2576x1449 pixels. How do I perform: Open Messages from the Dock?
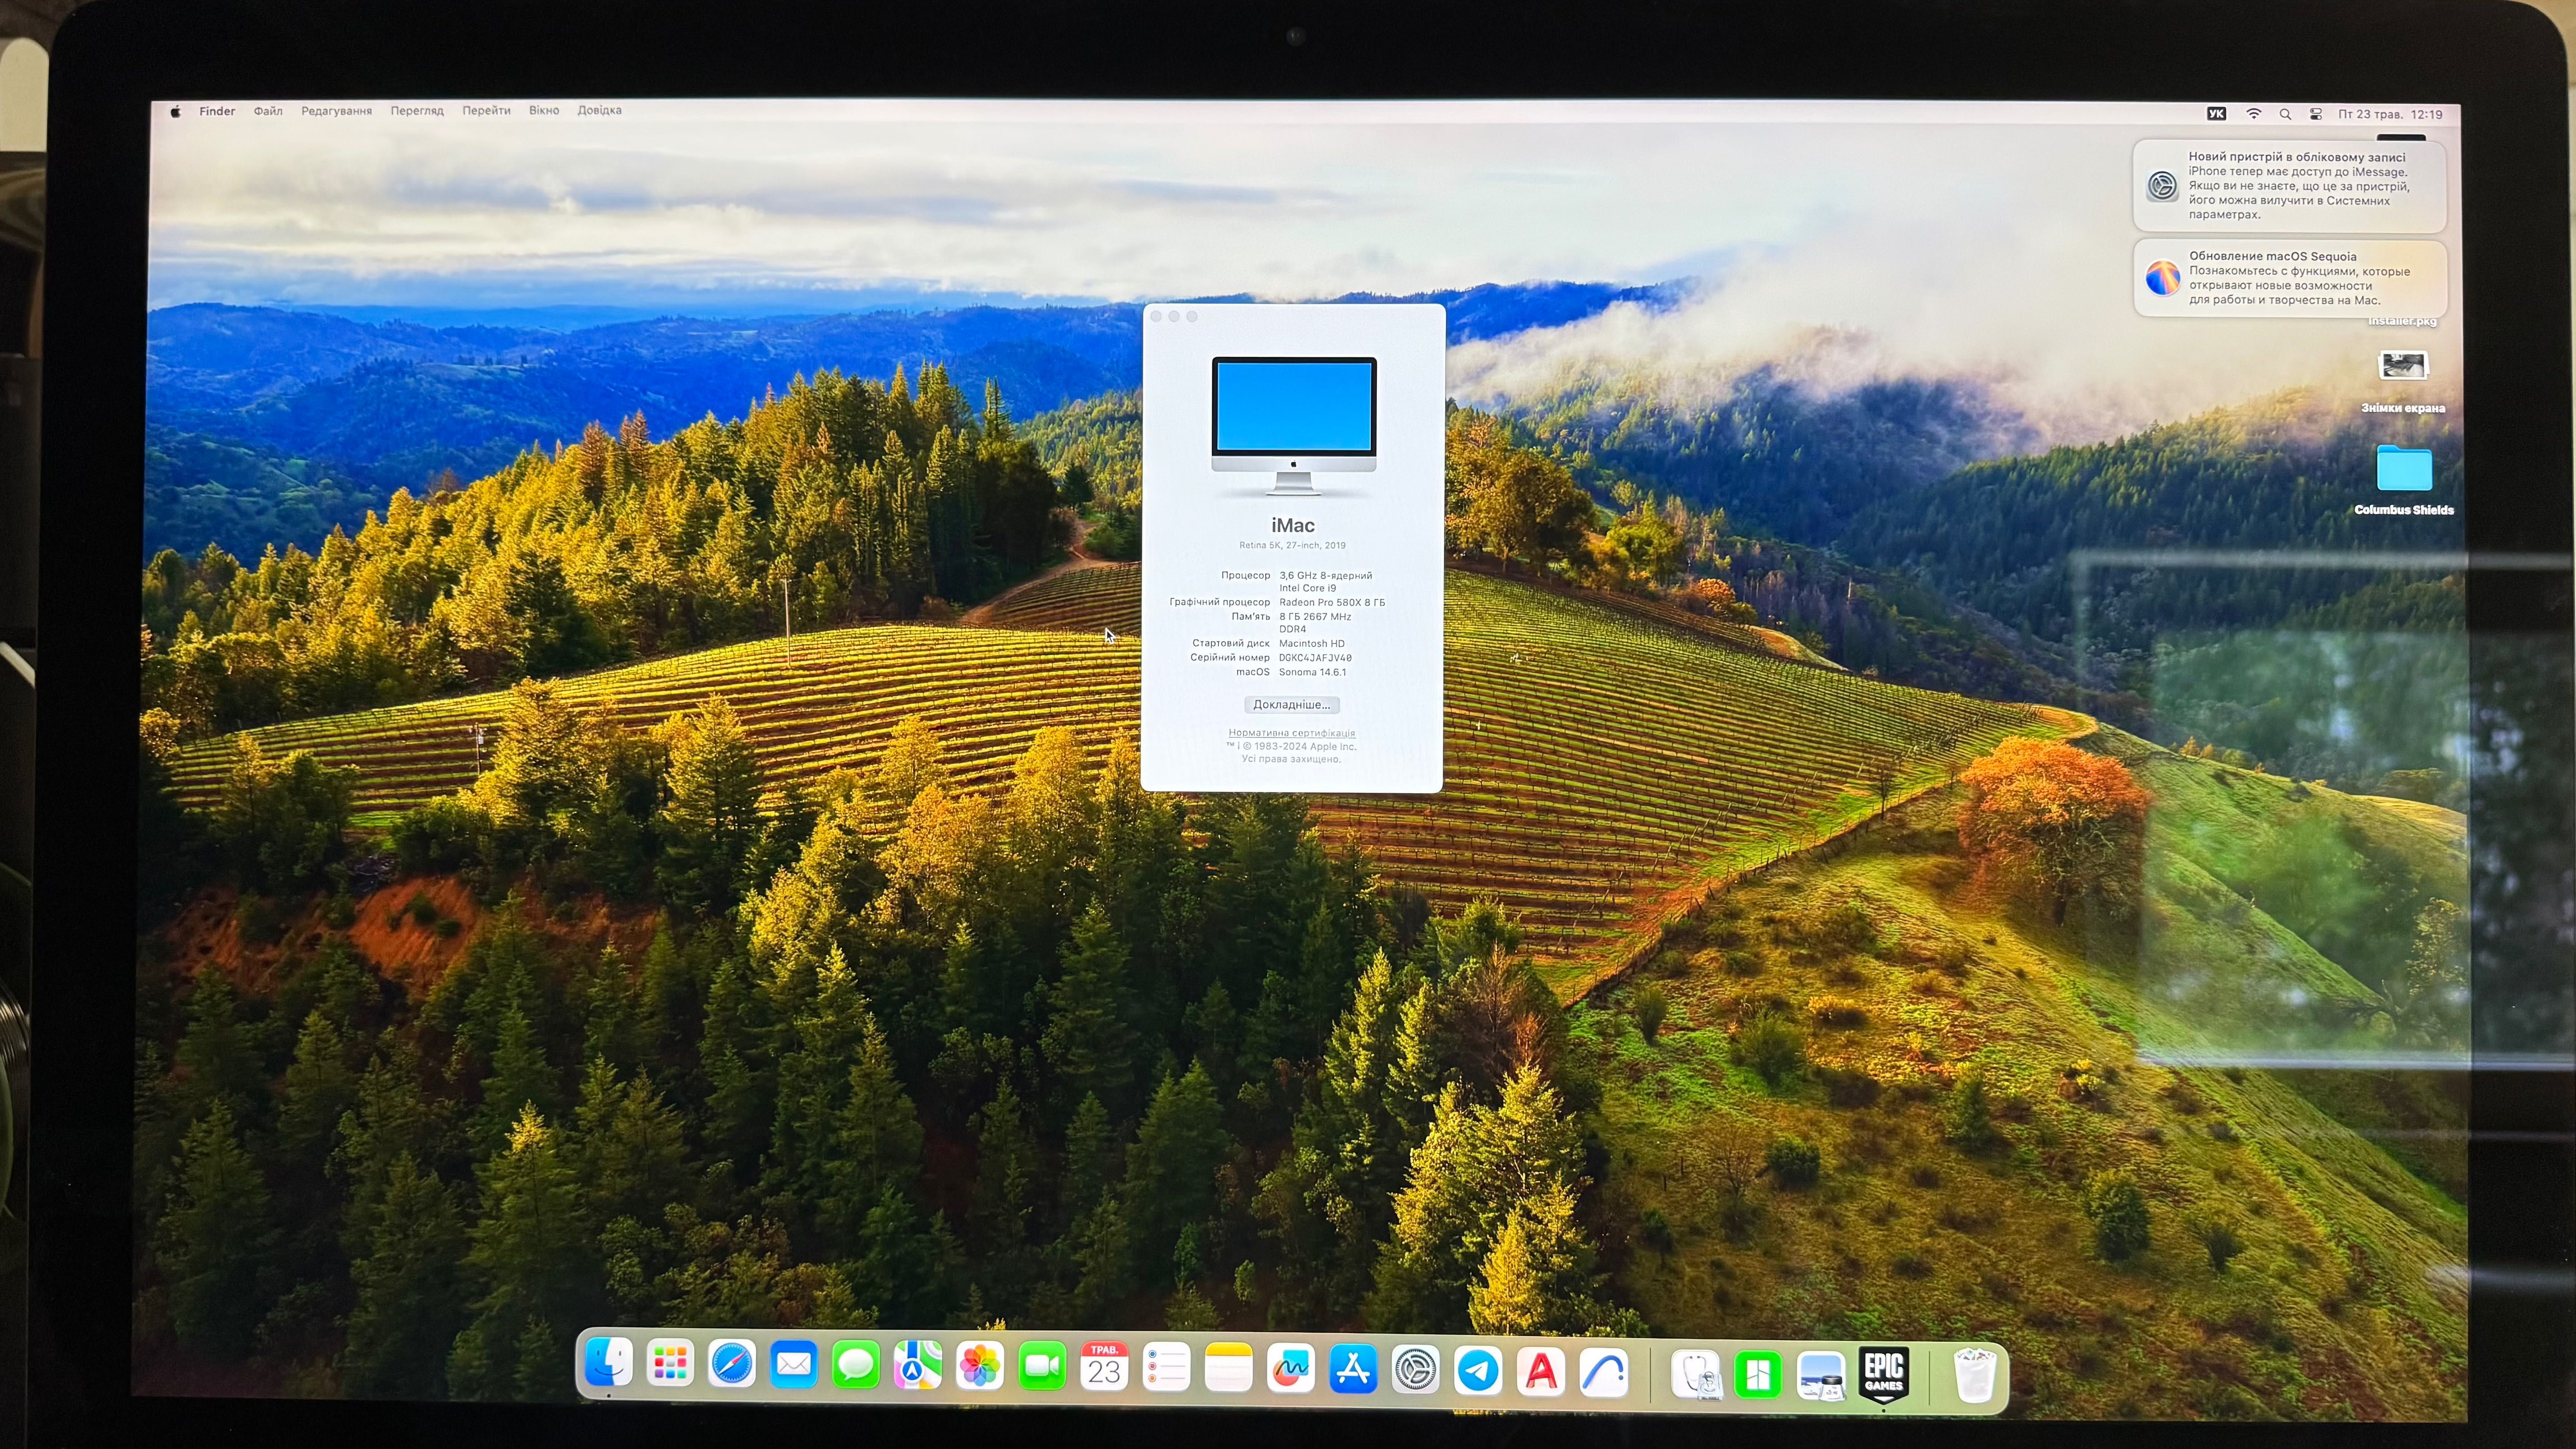click(856, 1366)
